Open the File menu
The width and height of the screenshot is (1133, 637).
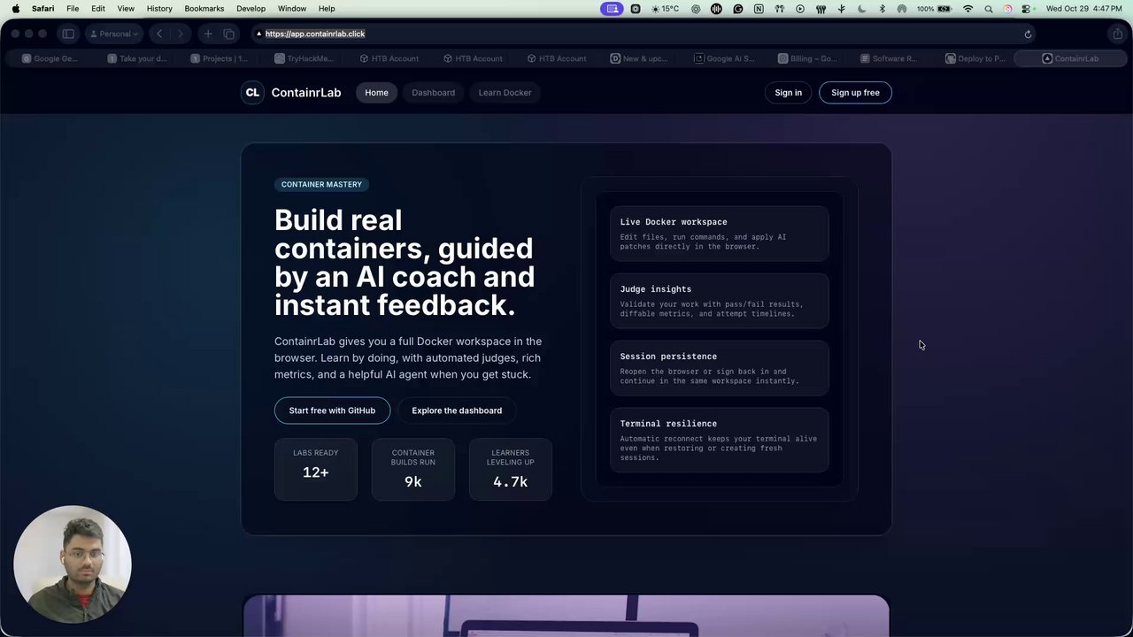click(x=73, y=9)
